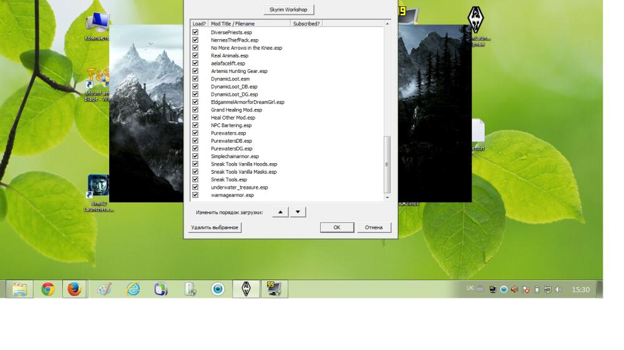Open the Skyrim Workshop button

coord(288,9)
